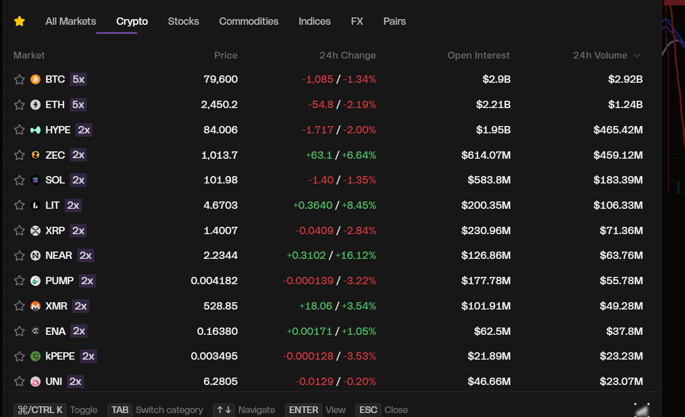This screenshot has height=417, width=685.
Task: Select the ZEC market name
Action: click(55, 155)
